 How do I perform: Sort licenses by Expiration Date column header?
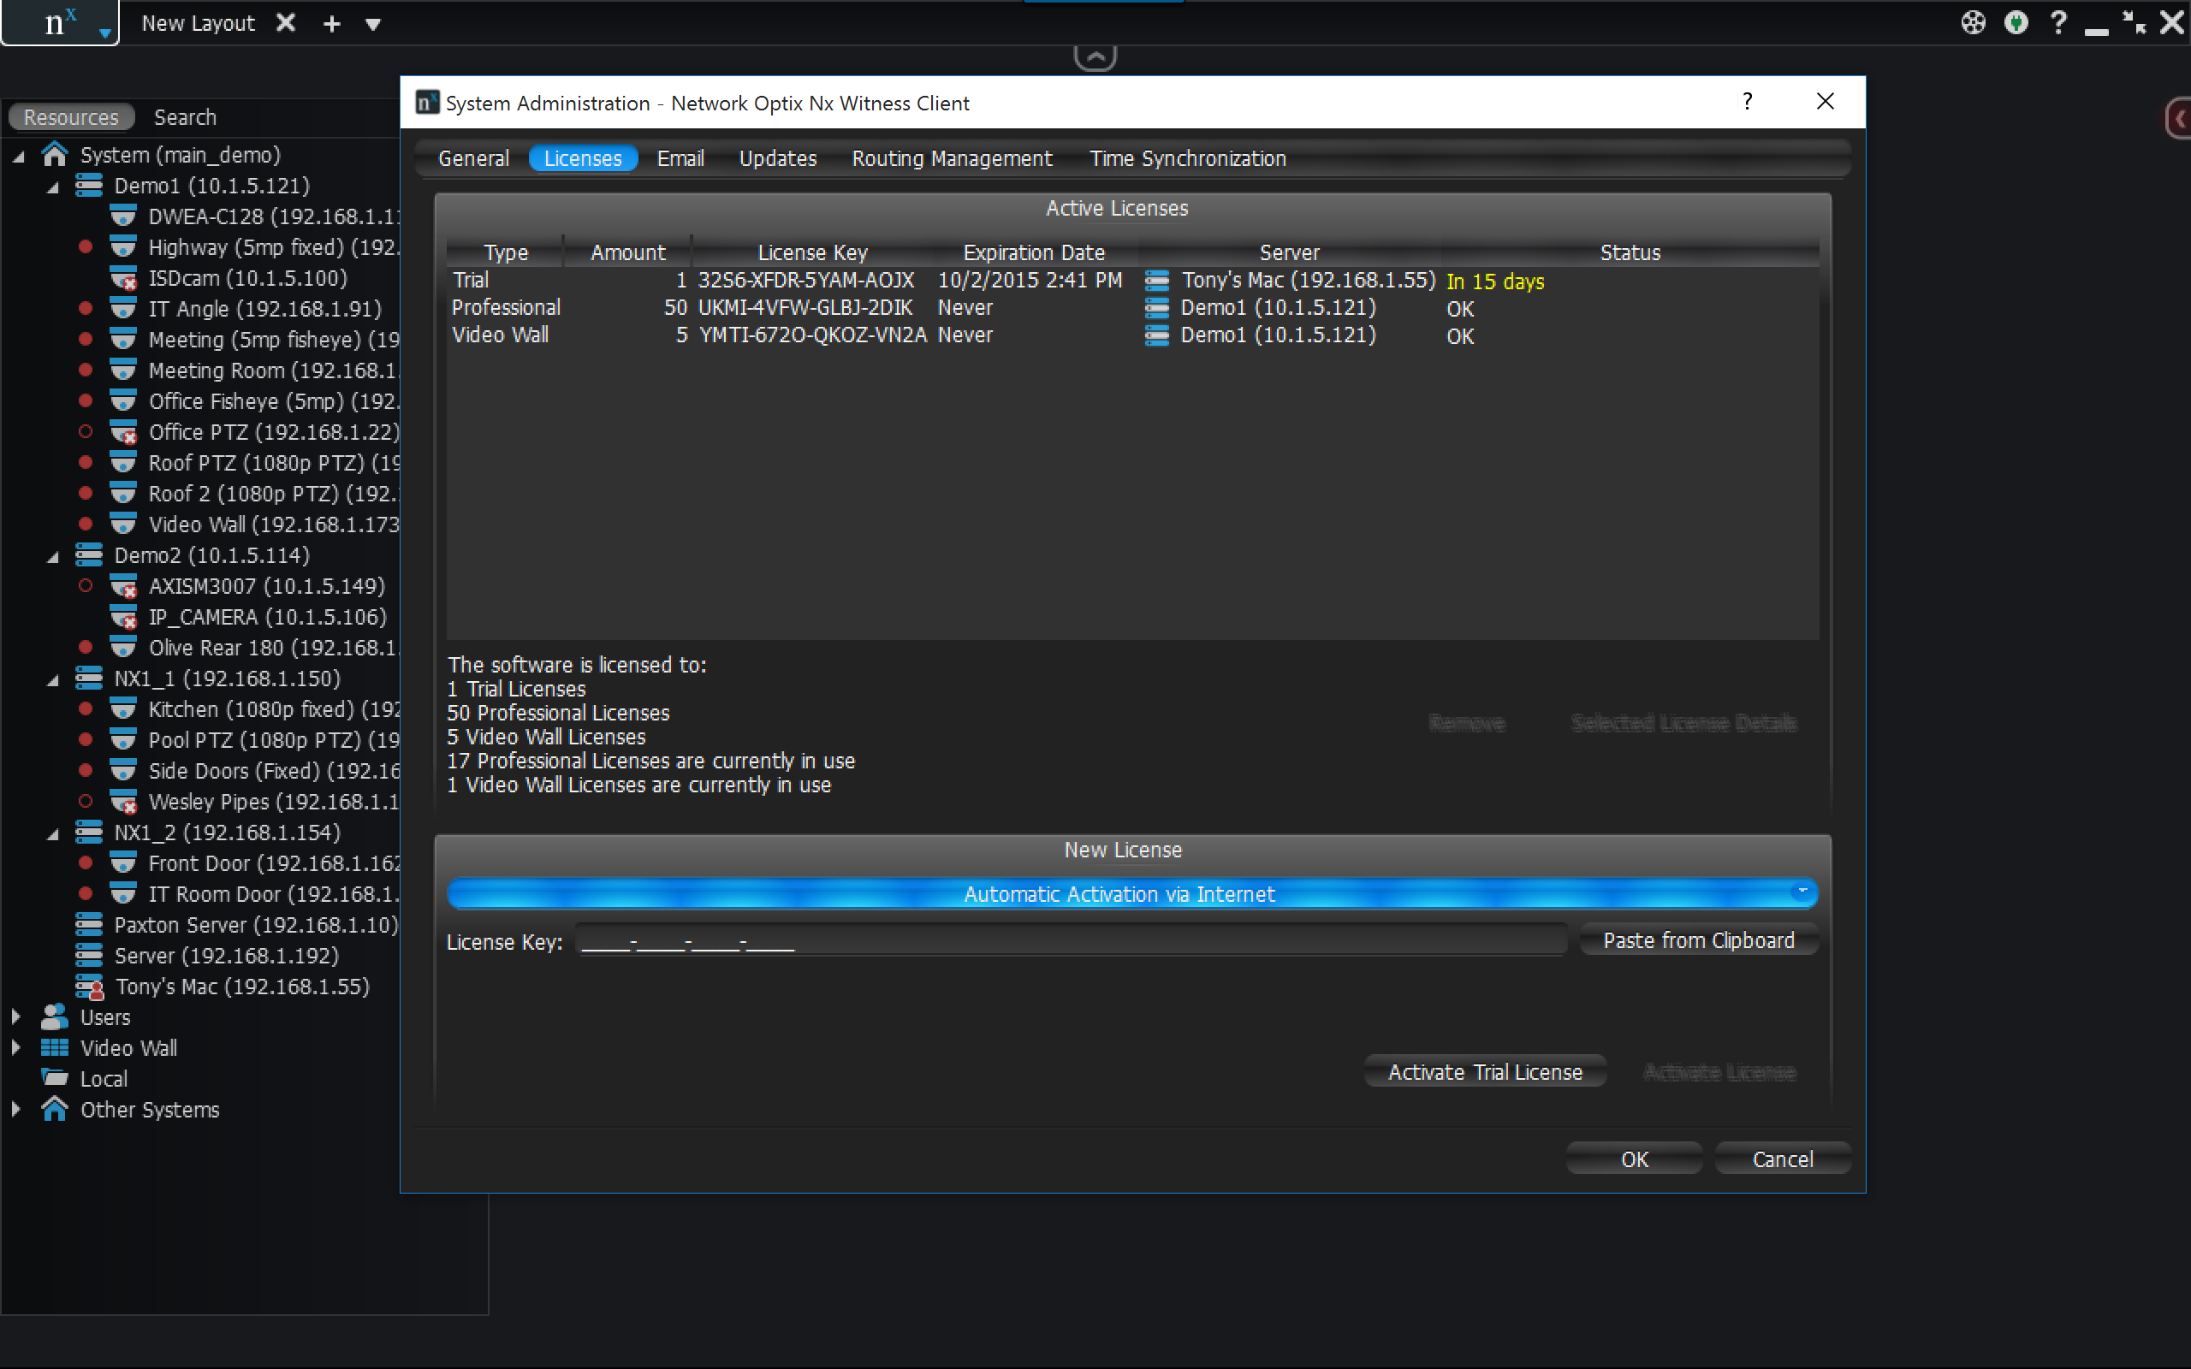click(1034, 252)
